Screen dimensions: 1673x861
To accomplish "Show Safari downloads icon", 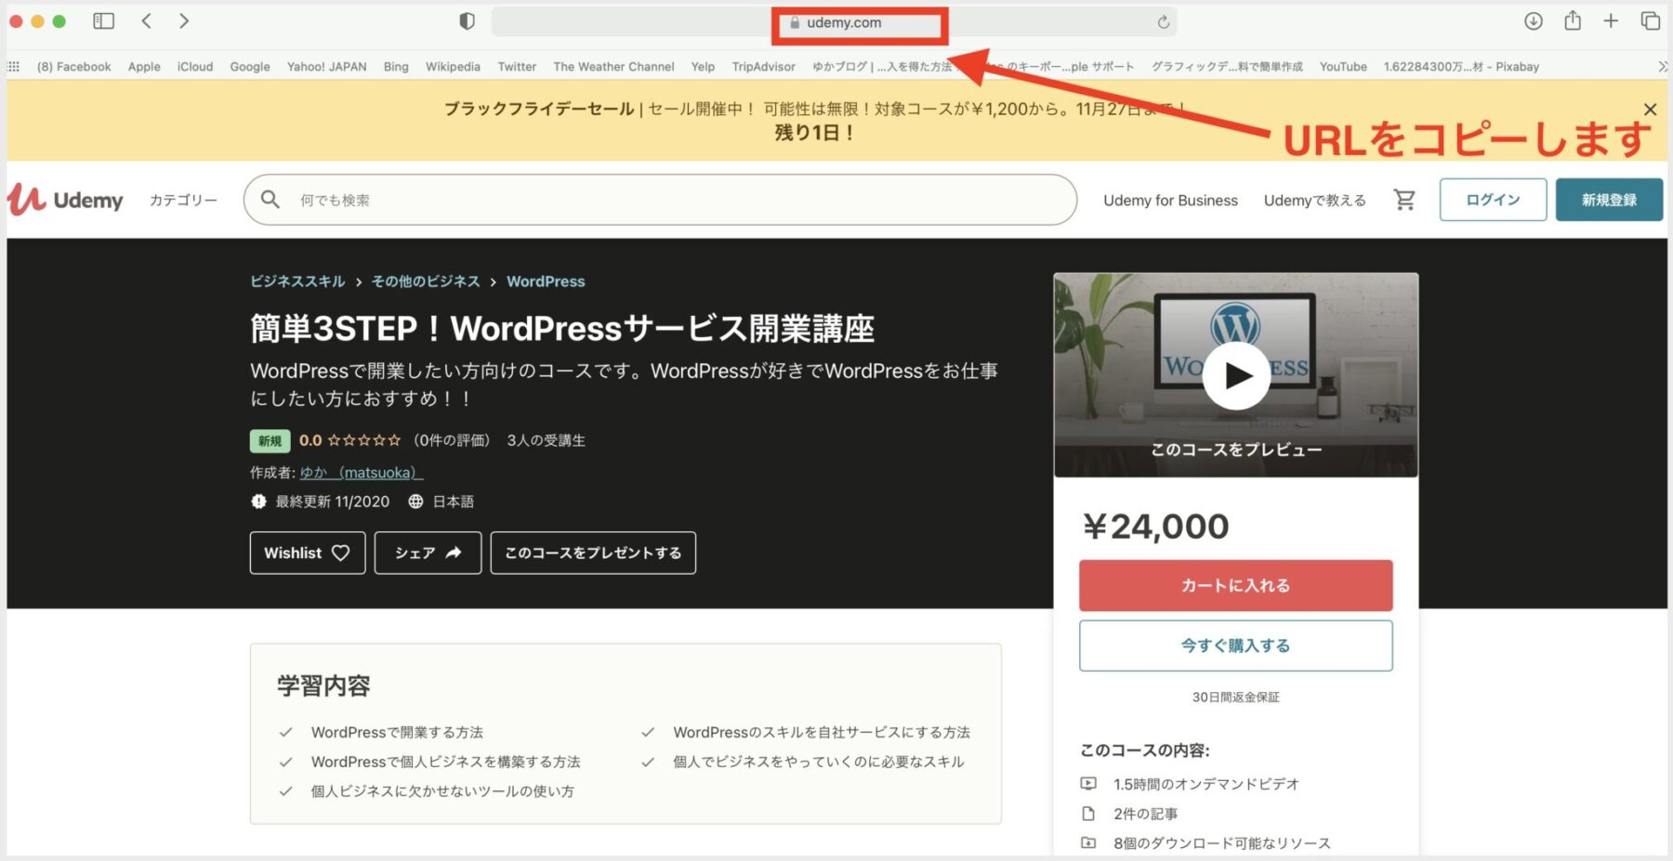I will [1534, 21].
